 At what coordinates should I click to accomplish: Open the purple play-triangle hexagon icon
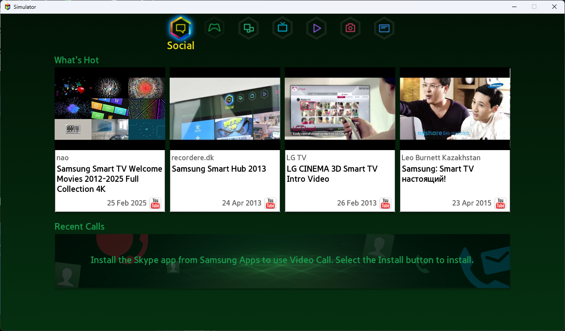[x=316, y=28]
